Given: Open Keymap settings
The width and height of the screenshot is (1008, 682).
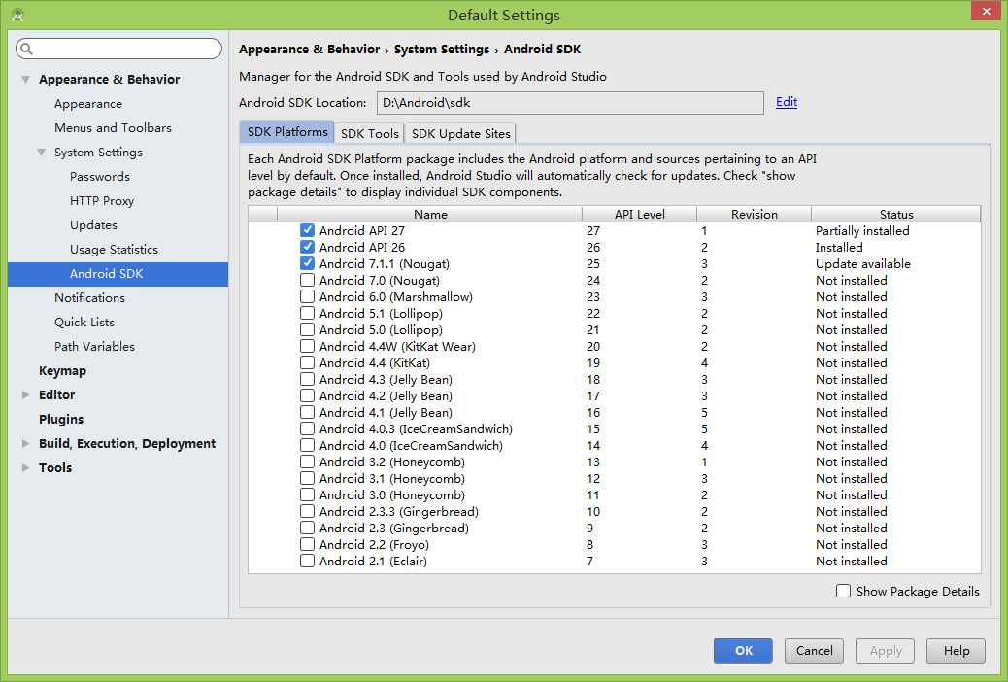Looking at the screenshot, I should coord(62,370).
